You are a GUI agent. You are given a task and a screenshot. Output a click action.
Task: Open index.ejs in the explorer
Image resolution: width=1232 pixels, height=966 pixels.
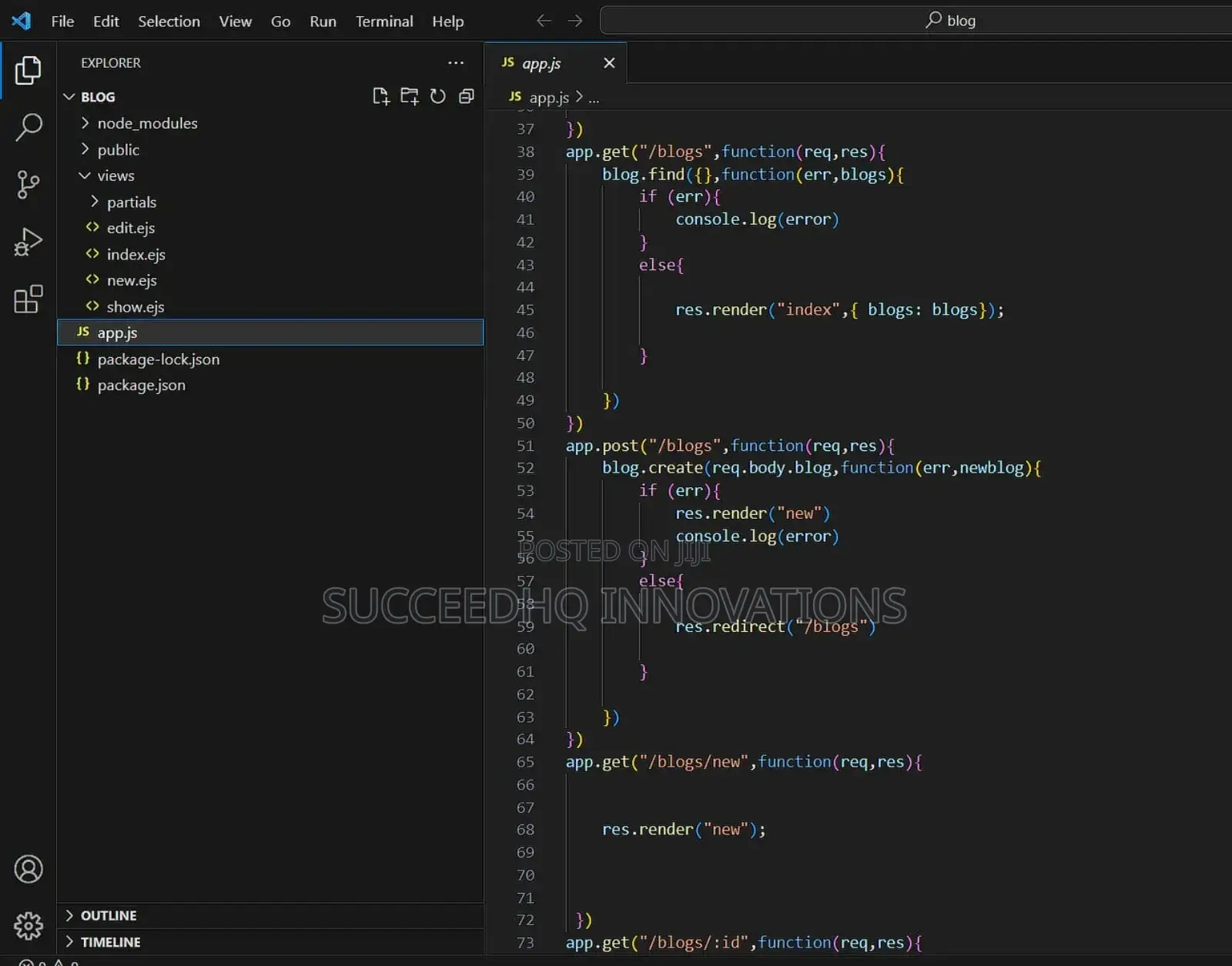(x=270, y=254)
